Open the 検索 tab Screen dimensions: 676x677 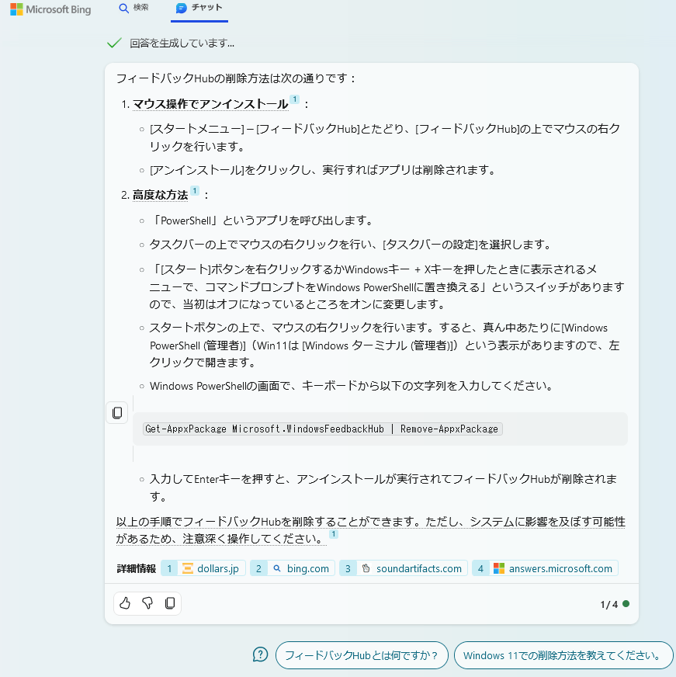pos(133,8)
